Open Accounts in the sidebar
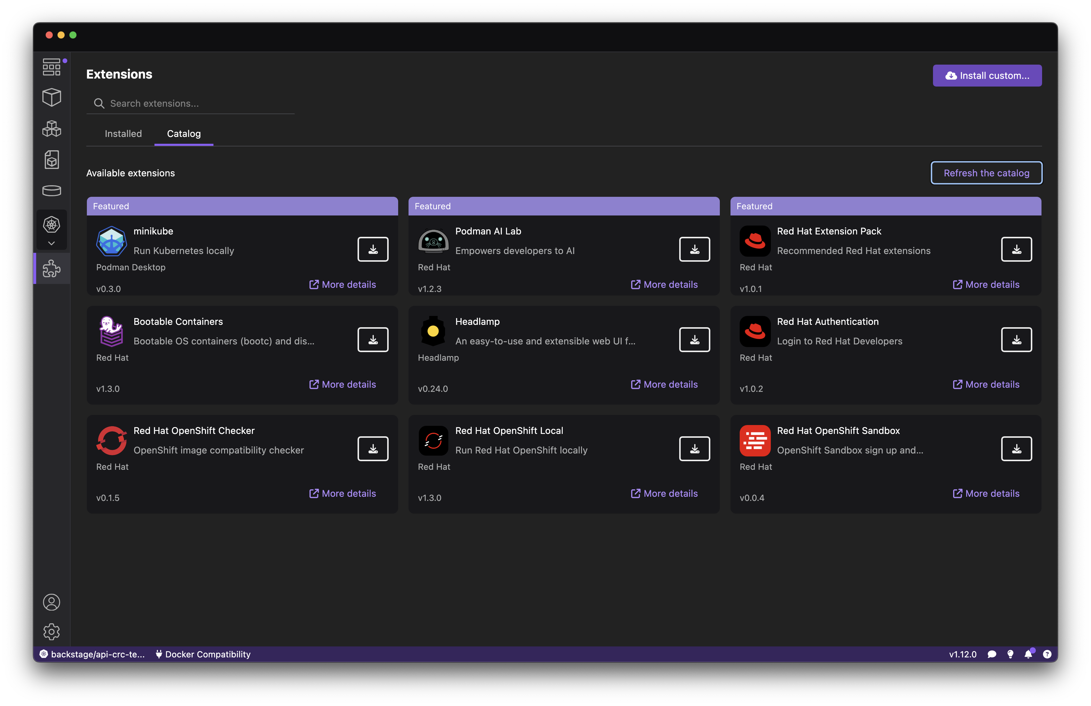 [x=51, y=602]
